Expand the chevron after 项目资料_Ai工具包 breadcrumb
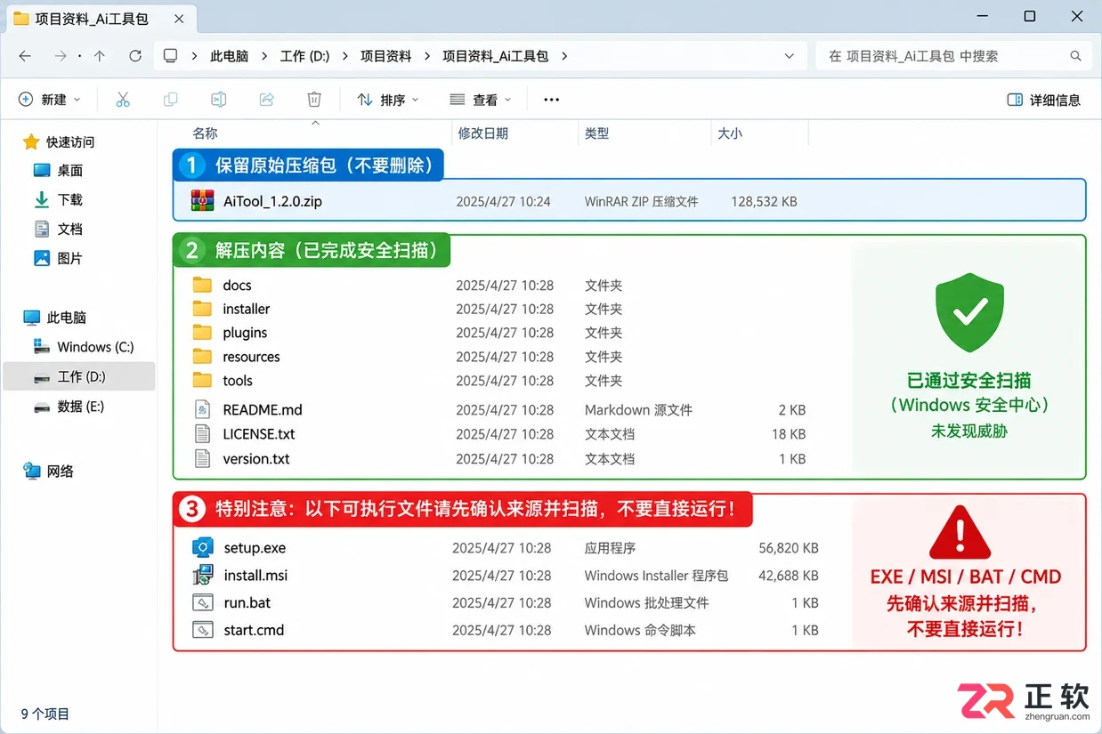The height and width of the screenshot is (734, 1102). click(x=563, y=56)
